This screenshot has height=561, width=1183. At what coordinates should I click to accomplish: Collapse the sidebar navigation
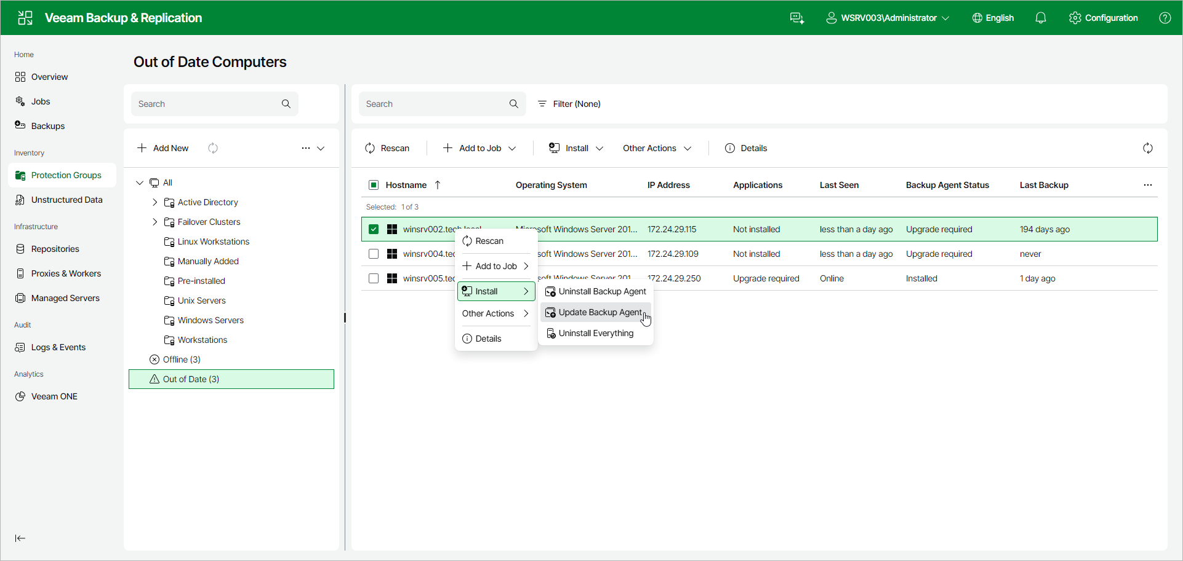coord(20,538)
